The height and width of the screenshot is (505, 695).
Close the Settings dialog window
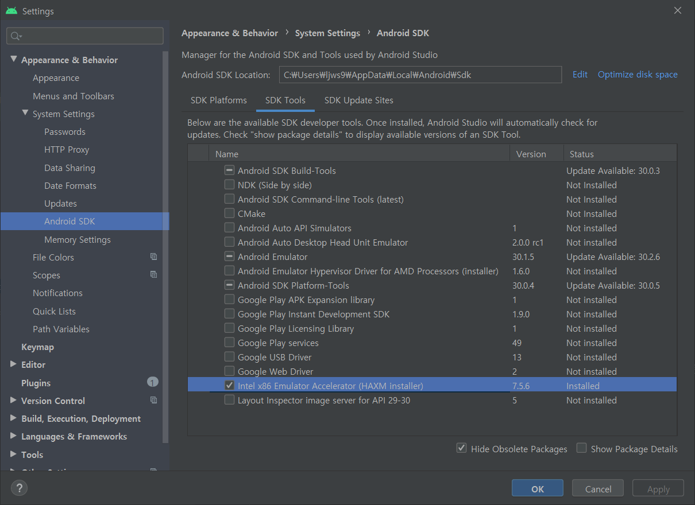pyautogui.click(x=678, y=10)
